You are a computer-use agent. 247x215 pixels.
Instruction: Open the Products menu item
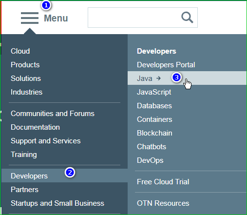(x=25, y=65)
